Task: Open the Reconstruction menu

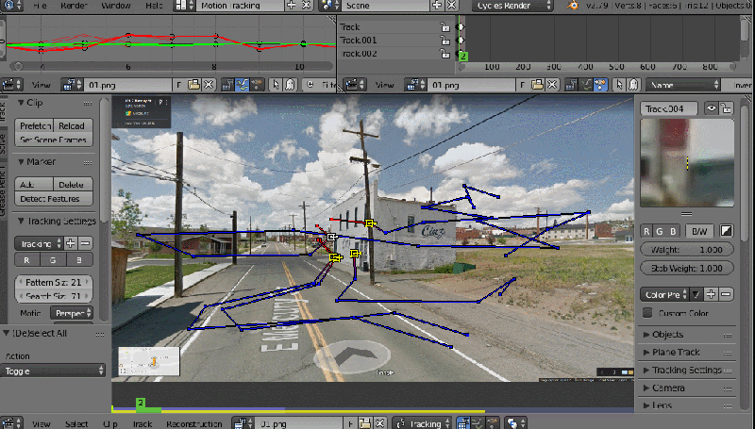Action: (194, 423)
